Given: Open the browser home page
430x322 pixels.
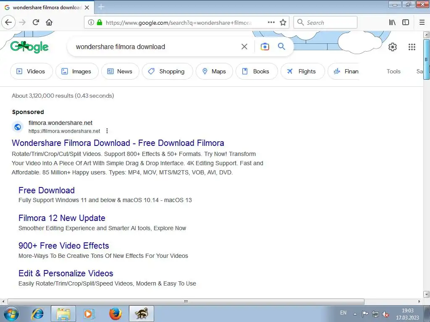Looking at the screenshot, I should pos(49,23).
